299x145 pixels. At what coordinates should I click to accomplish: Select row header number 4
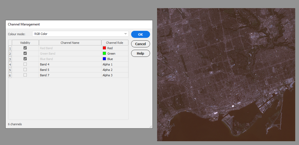10,64
